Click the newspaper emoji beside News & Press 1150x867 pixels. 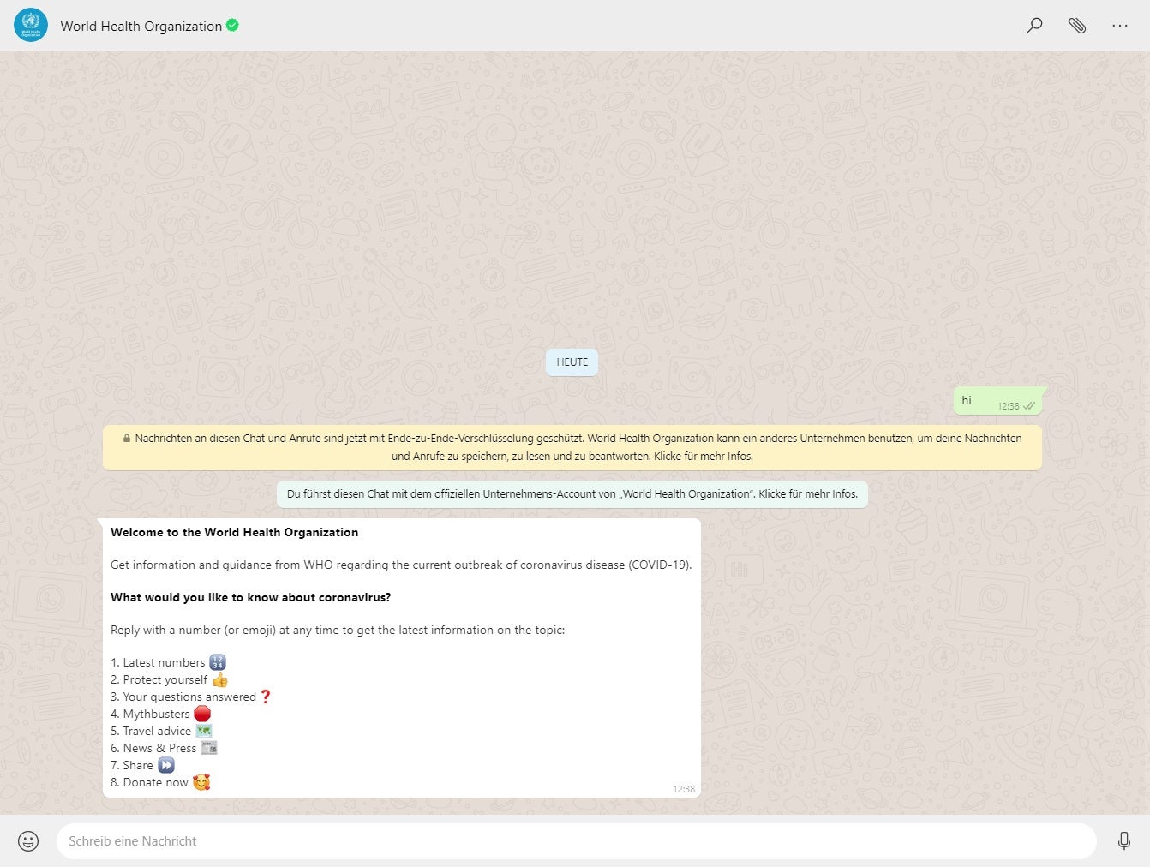click(209, 748)
